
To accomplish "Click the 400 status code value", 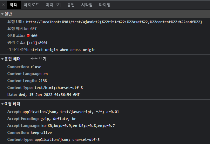I will pos(34,36).
